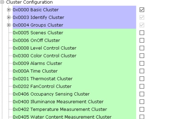Screen dimensions: 178x119
Task: Select the 0x0201 Thermostat Cluster item
Action: tap(43, 79)
